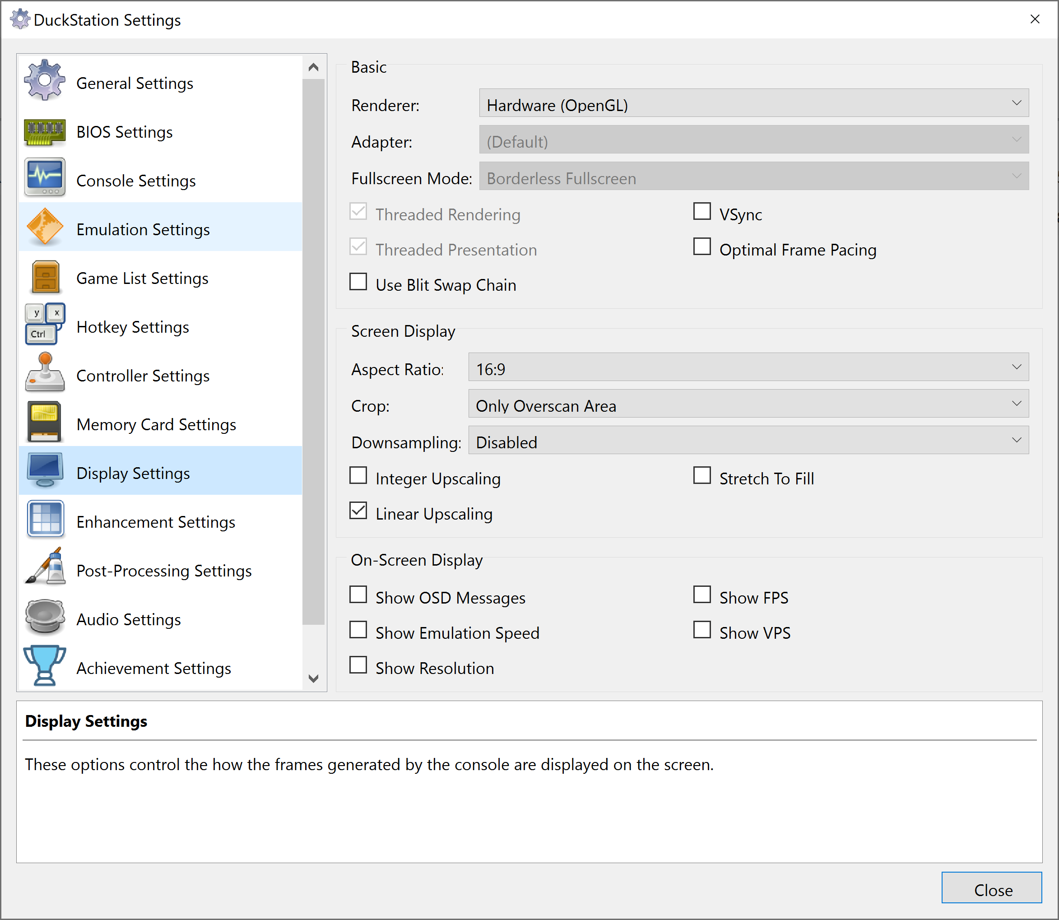Image resolution: width=1059 pixels, height=920 pixels.
Task: Enable the VSync checkbox
Action: 702,212
